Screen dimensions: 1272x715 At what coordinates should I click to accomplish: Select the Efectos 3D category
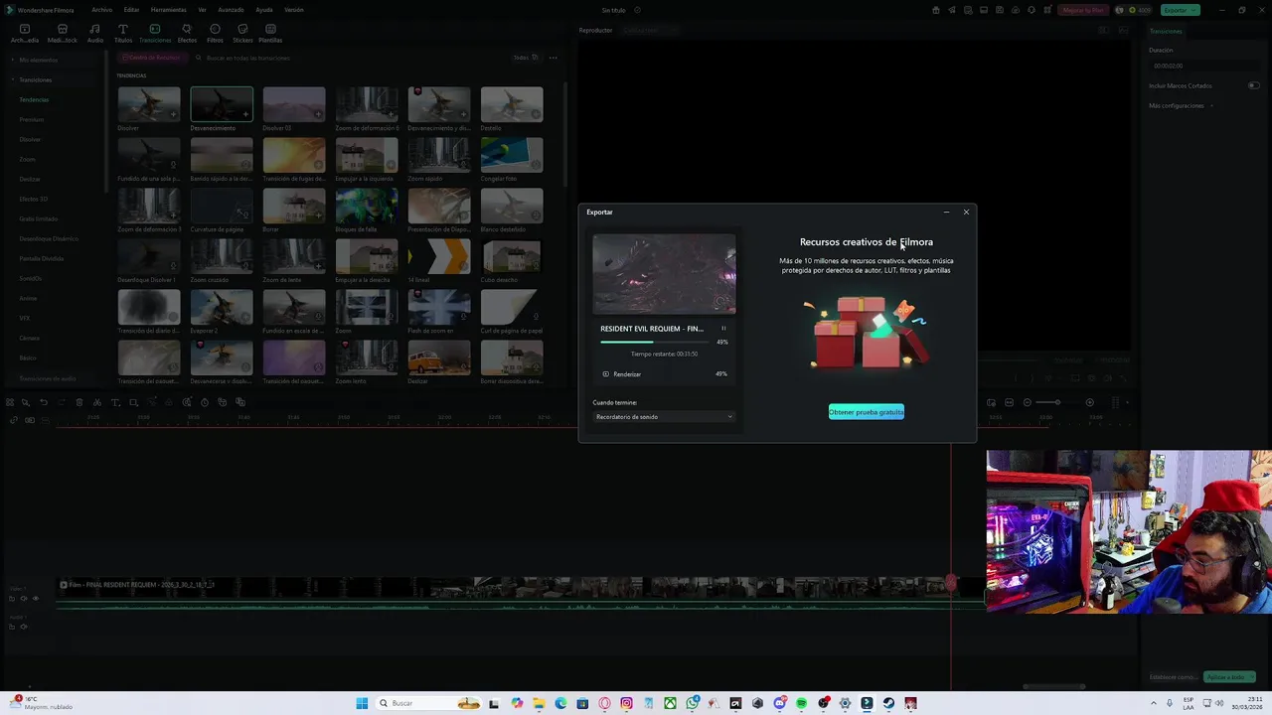(x=34, y=199)
